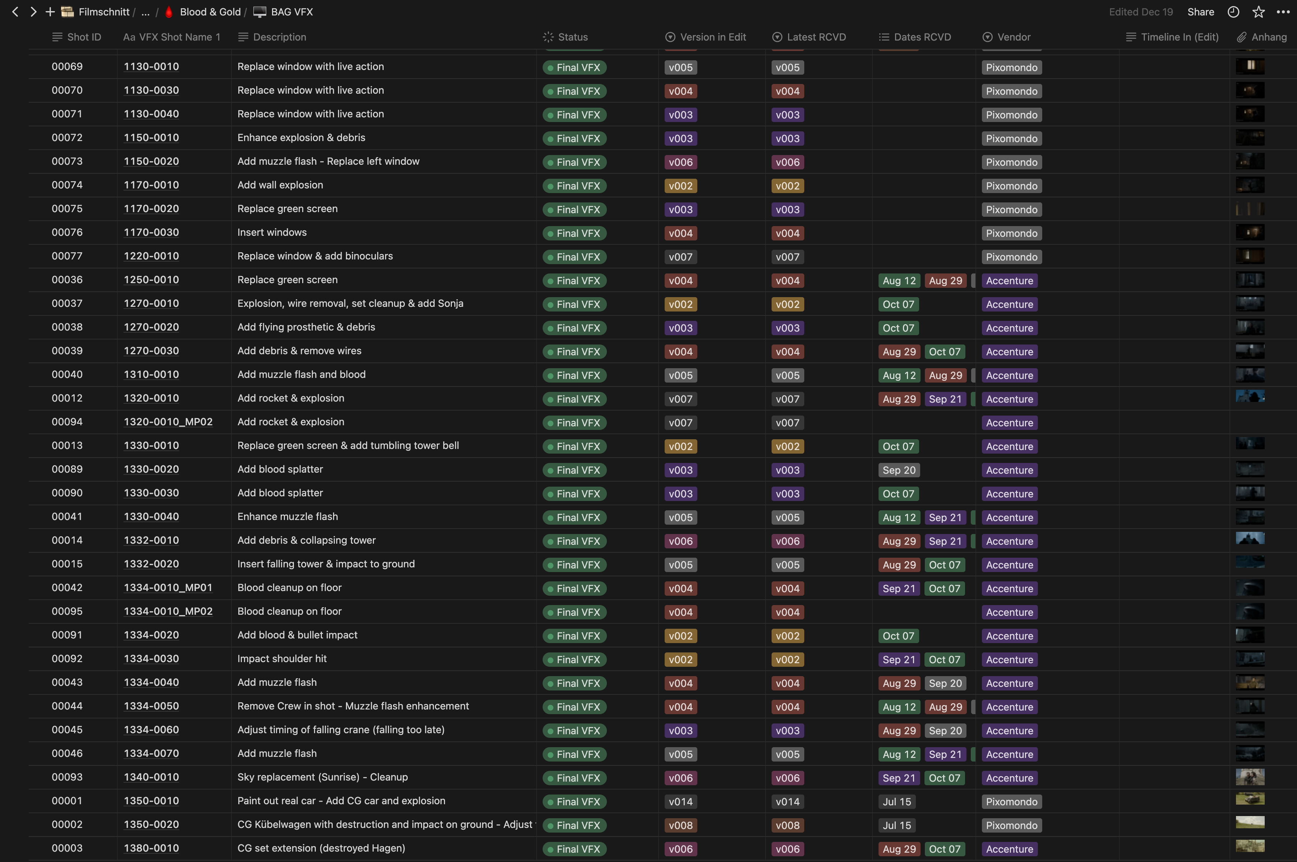1297x862 pixels.
Task: Expand the collapsed breadcrumb ellipsis
Action: click(x=145, y=11)
